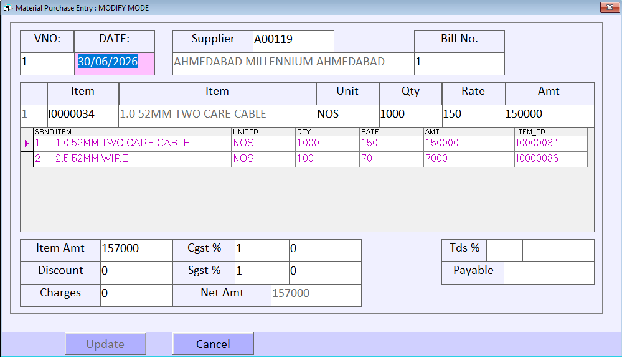622x358 pixels.
Task: Click the AMT grid column header
Action: [x=469, y=132]
